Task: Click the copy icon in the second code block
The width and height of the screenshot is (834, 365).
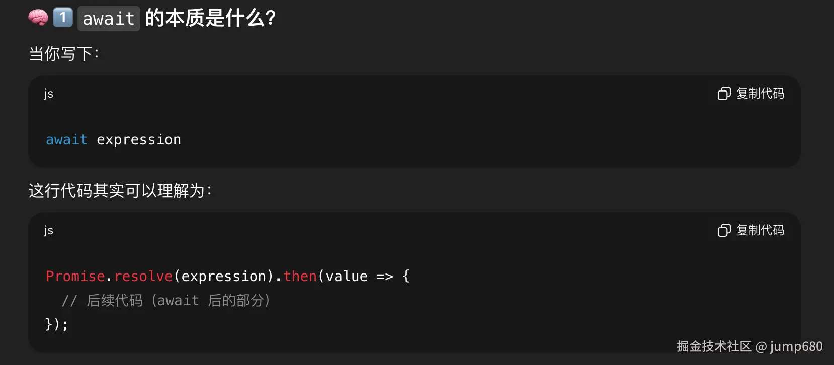Action: click(x=724, y=231)
